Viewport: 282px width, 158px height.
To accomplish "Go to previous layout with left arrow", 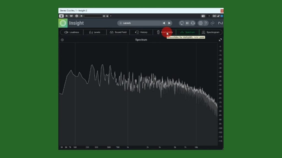I will [164, 23].
